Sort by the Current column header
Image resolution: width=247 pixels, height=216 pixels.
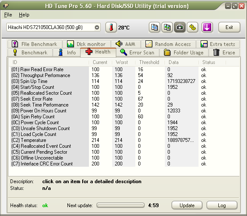(x=100, y=62)
